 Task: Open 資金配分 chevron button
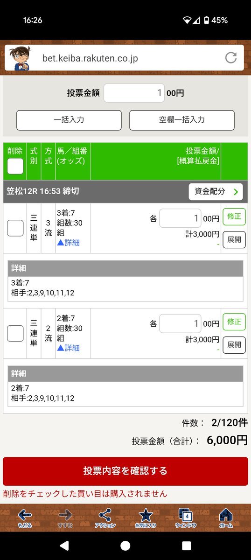coord(216,191)
